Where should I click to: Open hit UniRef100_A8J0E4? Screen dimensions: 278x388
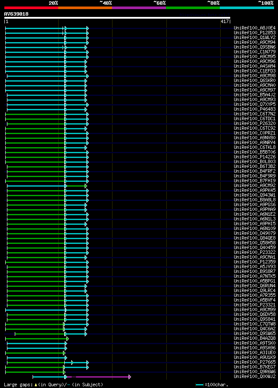coord(255,28)
